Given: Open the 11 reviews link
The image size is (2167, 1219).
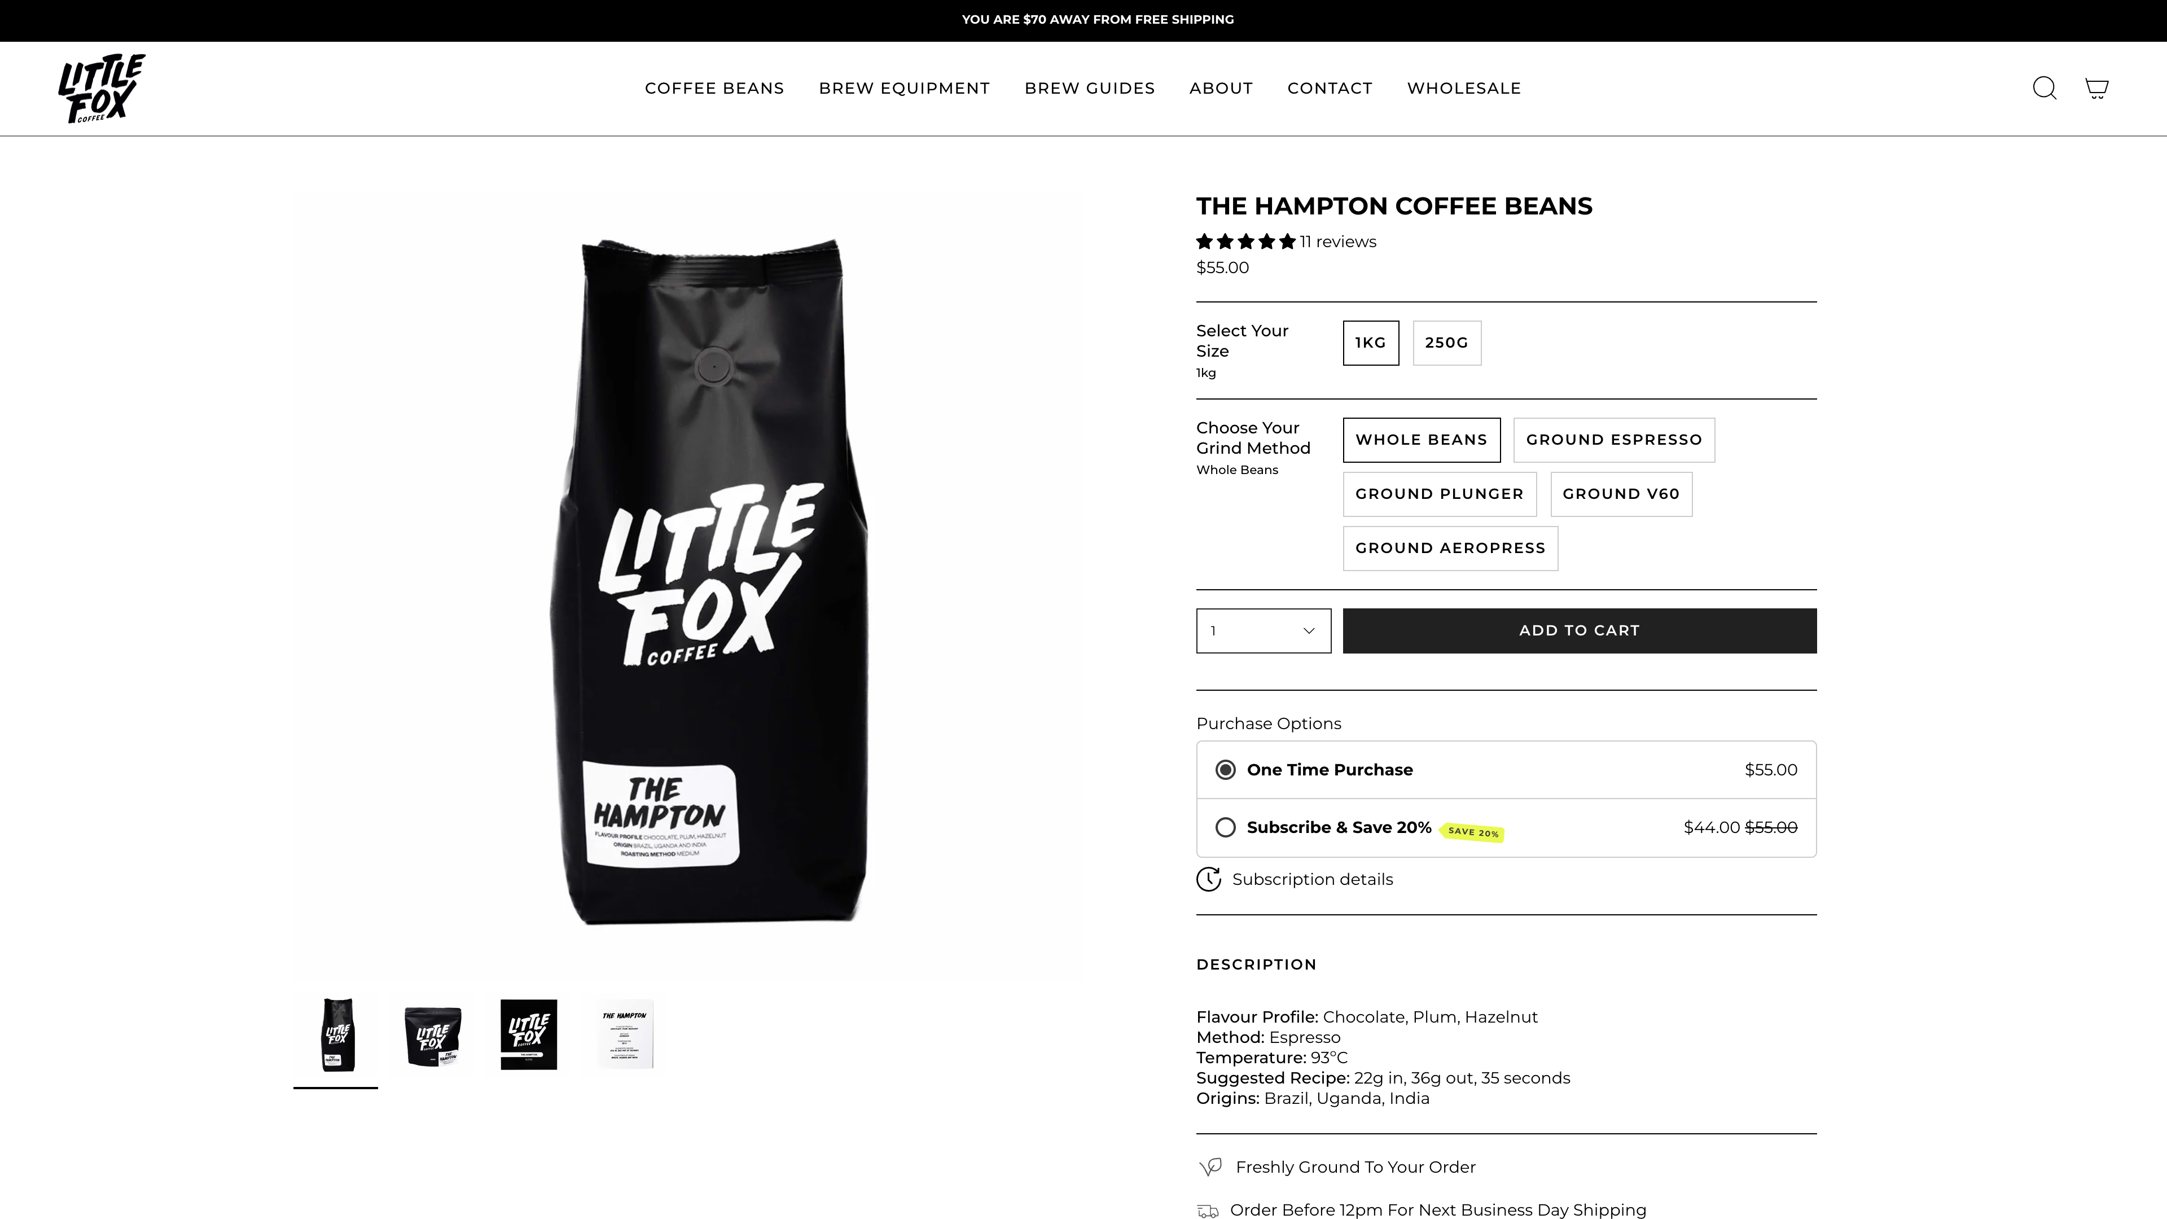Looking at the screenshot, I should pyautogui.click(x=1337, y=242).
